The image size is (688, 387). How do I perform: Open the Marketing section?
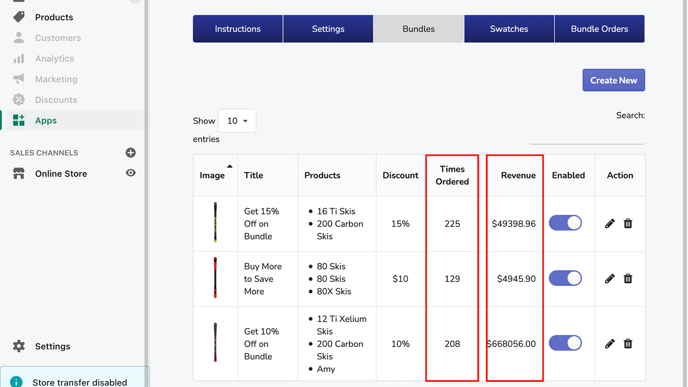click(x=56, y=79)
